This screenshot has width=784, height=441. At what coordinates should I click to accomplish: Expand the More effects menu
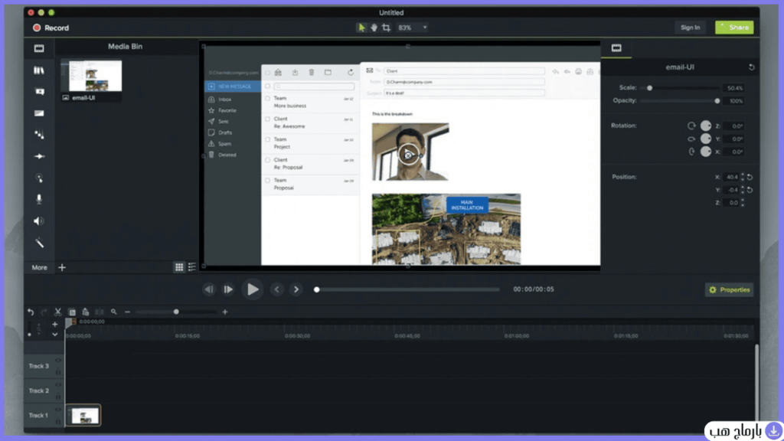(40, 267)
